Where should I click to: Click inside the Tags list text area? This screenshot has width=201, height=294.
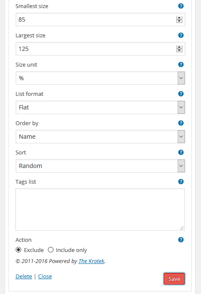[x=100, y=210]
